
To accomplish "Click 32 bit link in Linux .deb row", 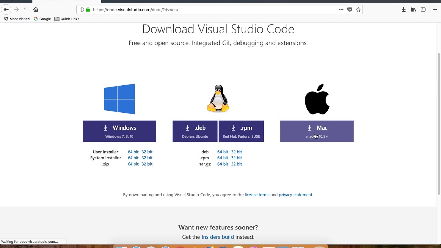I will point(236,152).
